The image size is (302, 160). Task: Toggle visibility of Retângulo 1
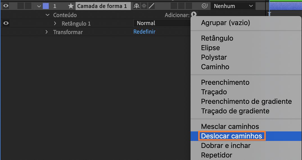click(x=6, y=23)
